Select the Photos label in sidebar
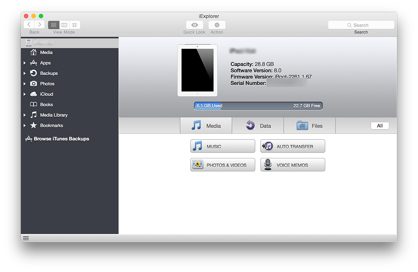 tap(47, 84)
